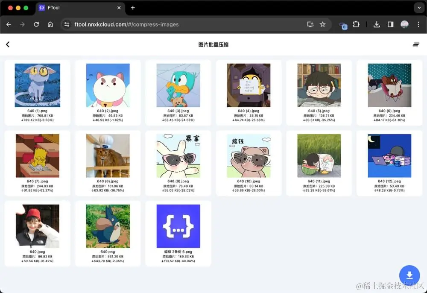Open the profile avatar menu
The height and width of the screenshot is (293, 427).
[405, 24]
